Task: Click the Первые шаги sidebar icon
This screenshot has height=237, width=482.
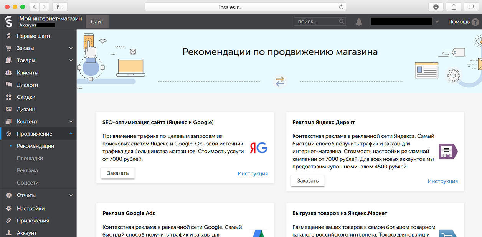Action: point(8,36)
